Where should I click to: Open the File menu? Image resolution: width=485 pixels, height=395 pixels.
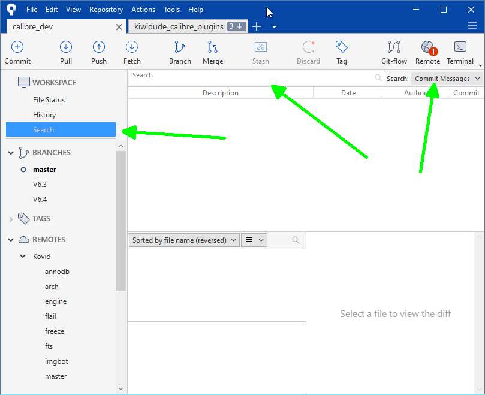coord(32,10)
